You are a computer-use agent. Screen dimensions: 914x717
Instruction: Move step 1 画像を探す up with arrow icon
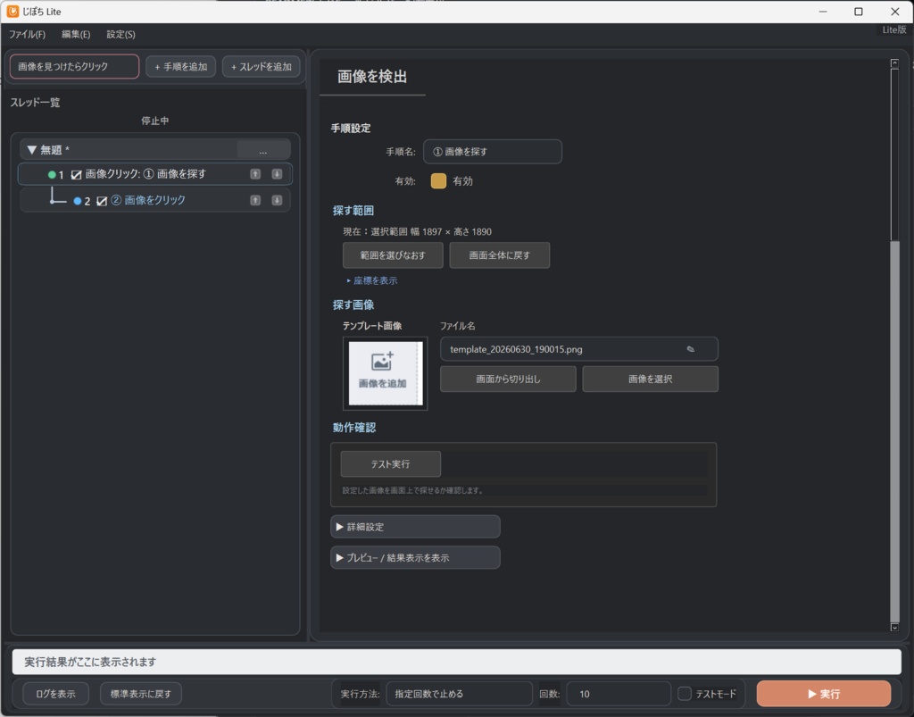pos(255,174)
